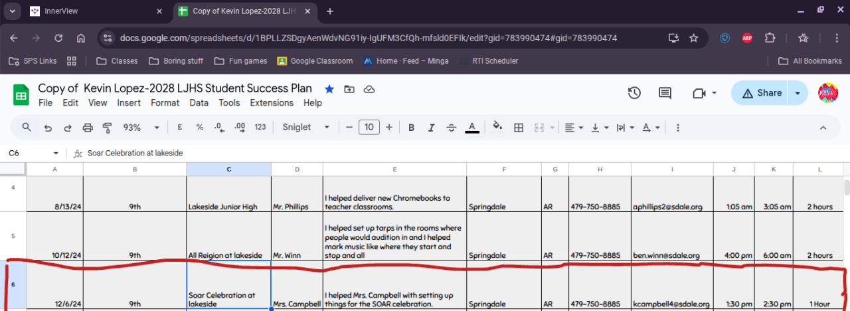This screenshot has height=311, width=850.
Task: Click the font size input field
Action: coord(369,128)
